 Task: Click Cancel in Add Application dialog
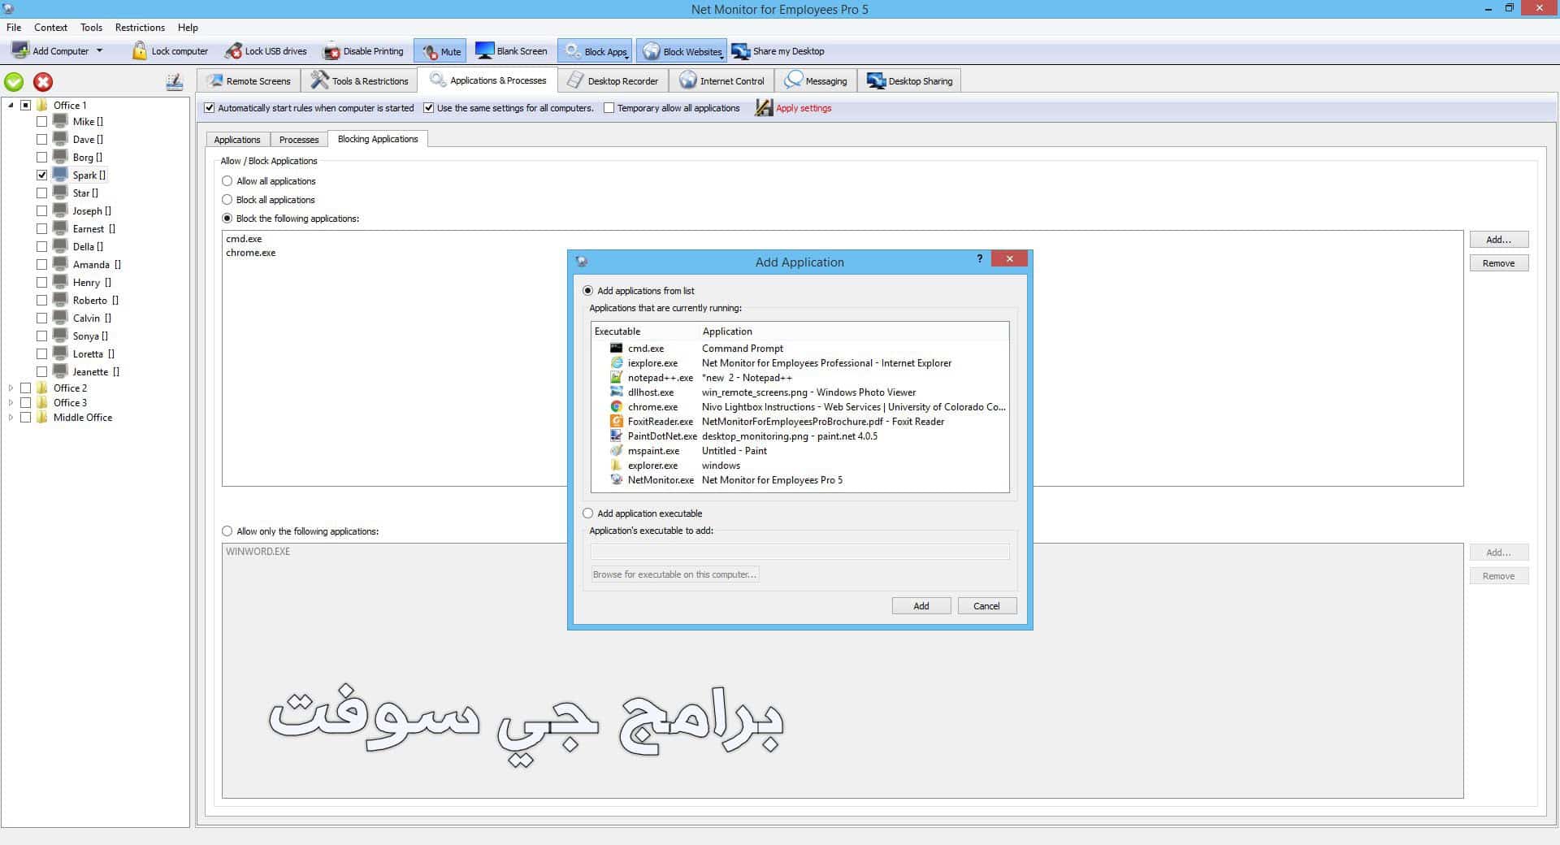[986, 605]
